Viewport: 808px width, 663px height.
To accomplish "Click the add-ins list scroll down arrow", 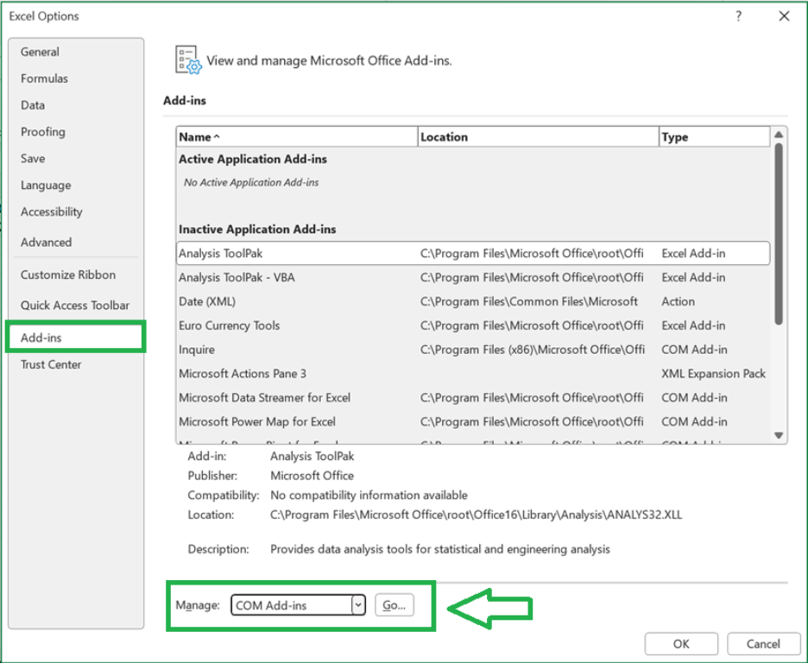I will click(779, 435).
